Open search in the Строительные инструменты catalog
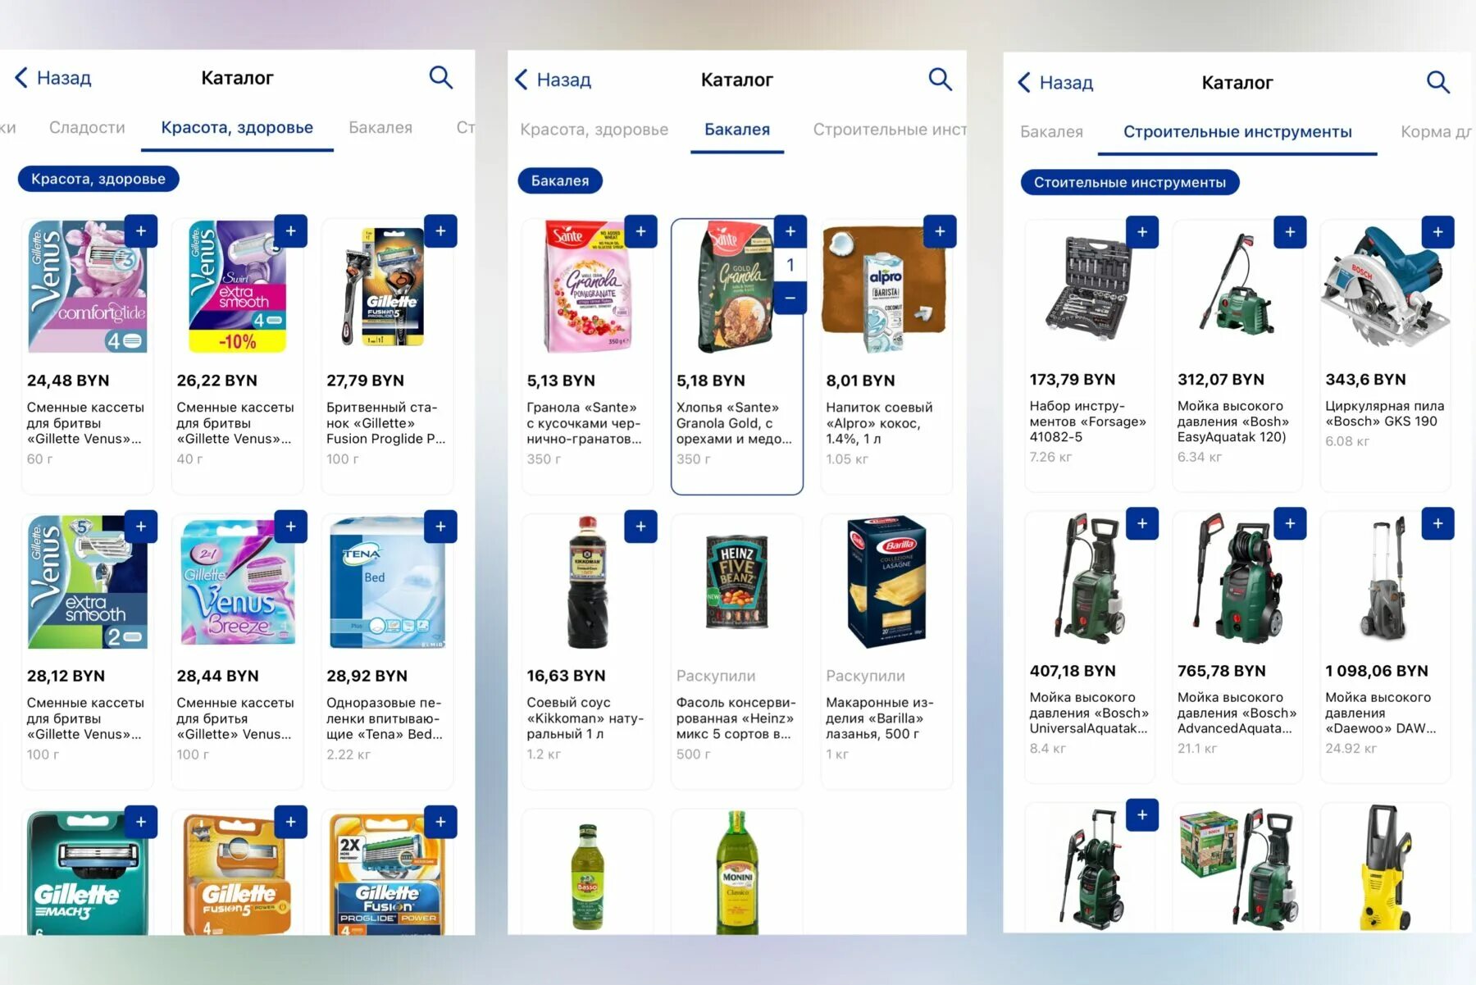This screenshot has height=985, width=1476. [x=1438, y=82]
